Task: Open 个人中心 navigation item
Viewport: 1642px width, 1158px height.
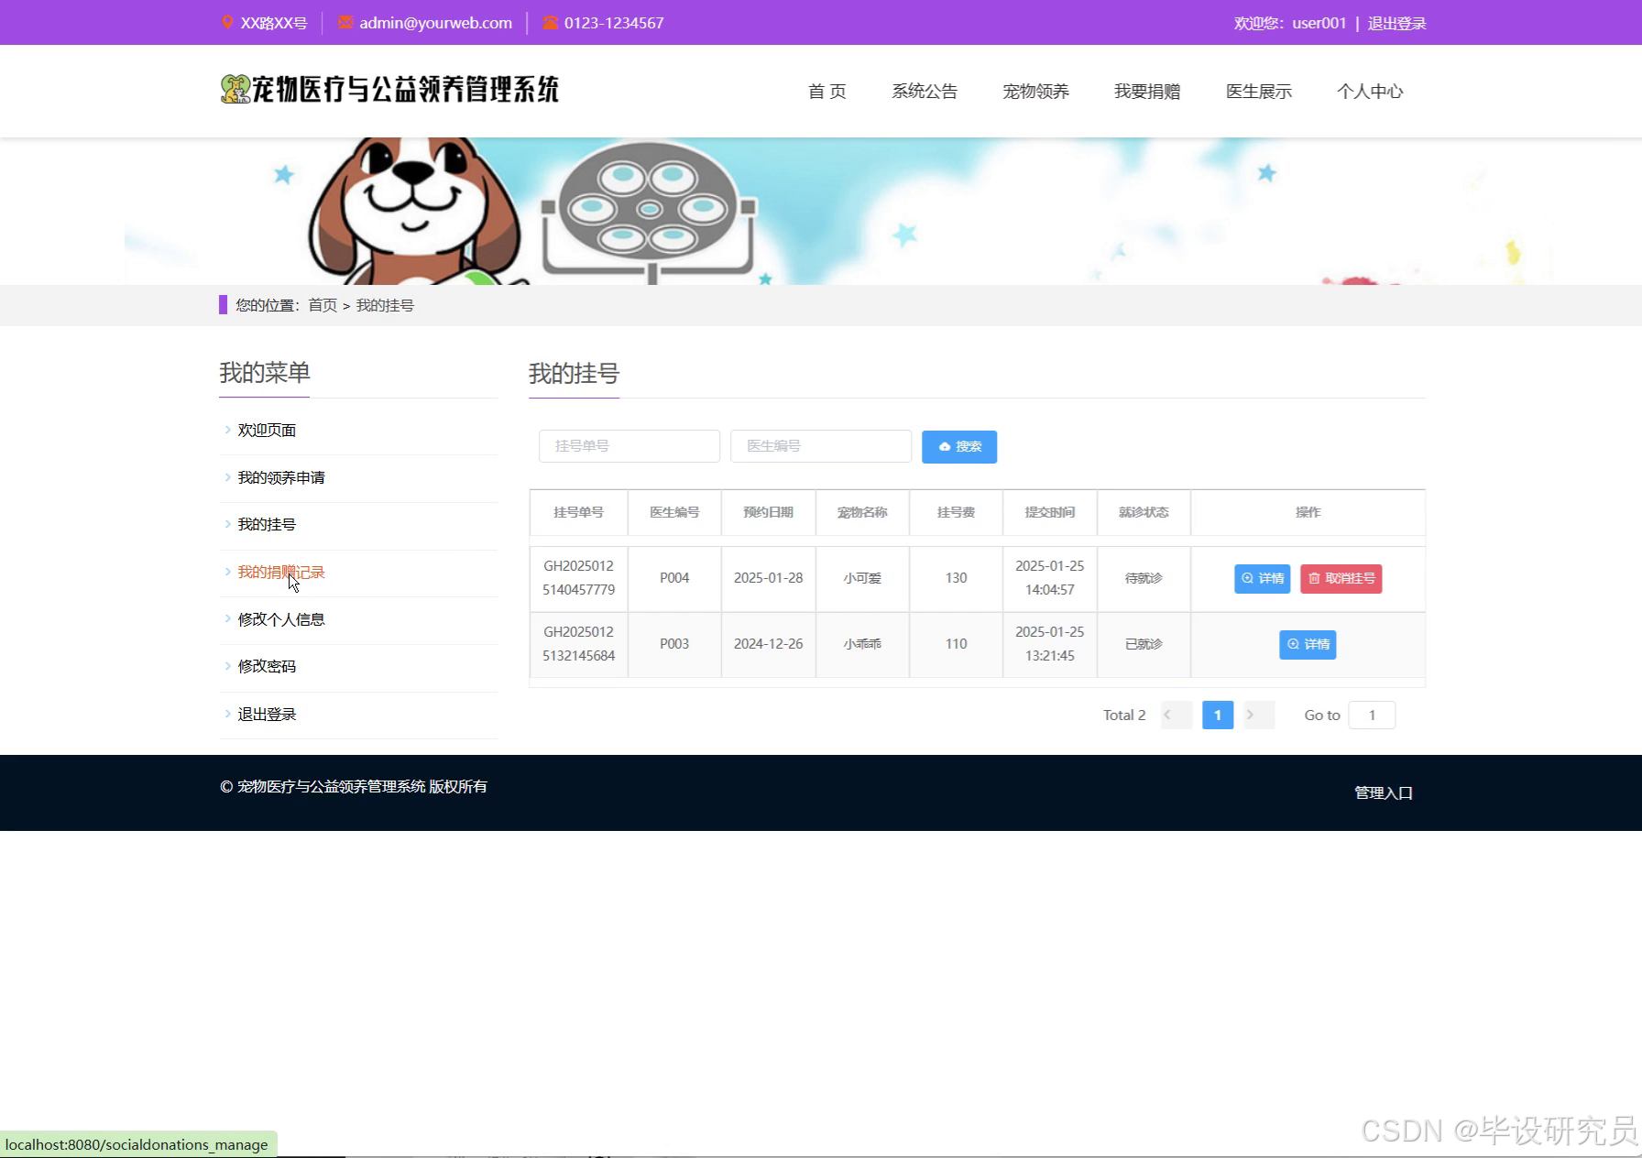Action: click(x=1370, y=91)
